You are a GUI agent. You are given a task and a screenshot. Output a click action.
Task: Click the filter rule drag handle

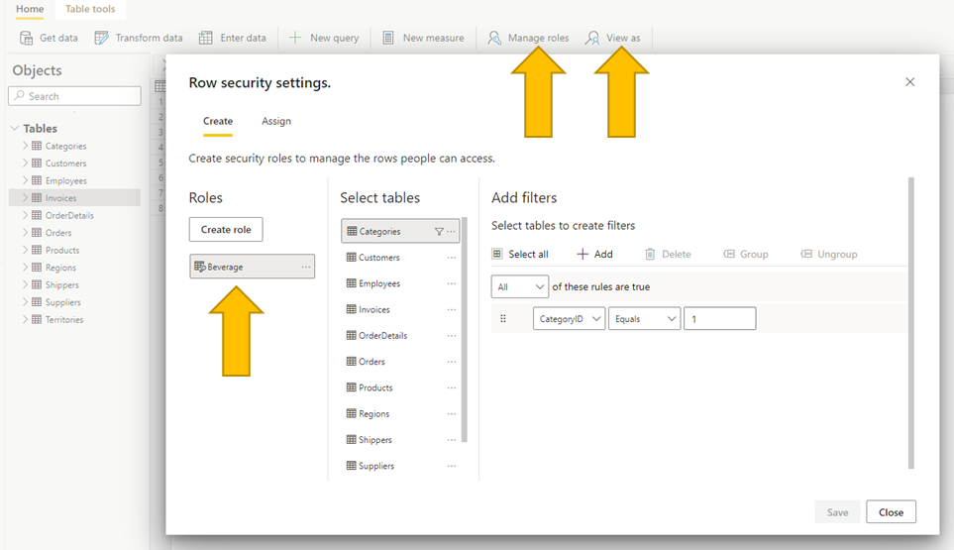click(502, 318)
